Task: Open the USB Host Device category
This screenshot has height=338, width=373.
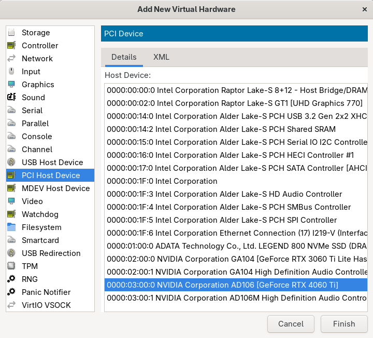Action: click(x=52, y=163)
